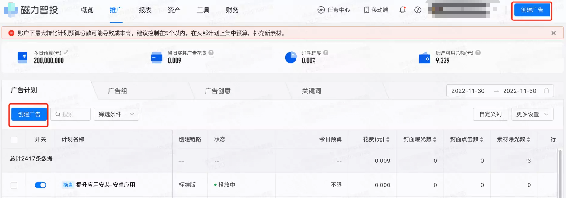Screen dimensions: 566x198
Task: Click the help question mark icon
Action: (x=418, y=10)
